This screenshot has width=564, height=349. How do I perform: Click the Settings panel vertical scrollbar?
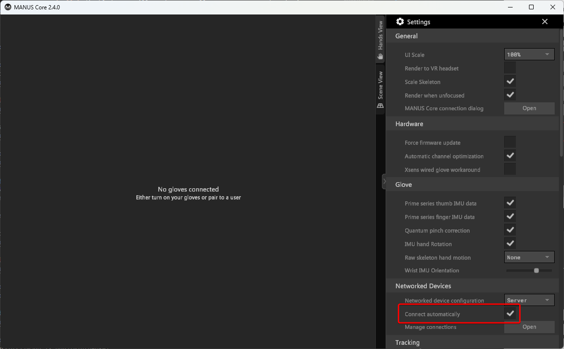561,93
